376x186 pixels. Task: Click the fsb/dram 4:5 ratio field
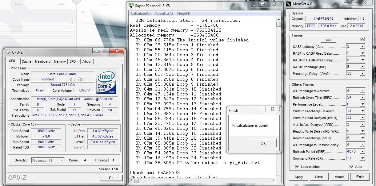point(362,19)
